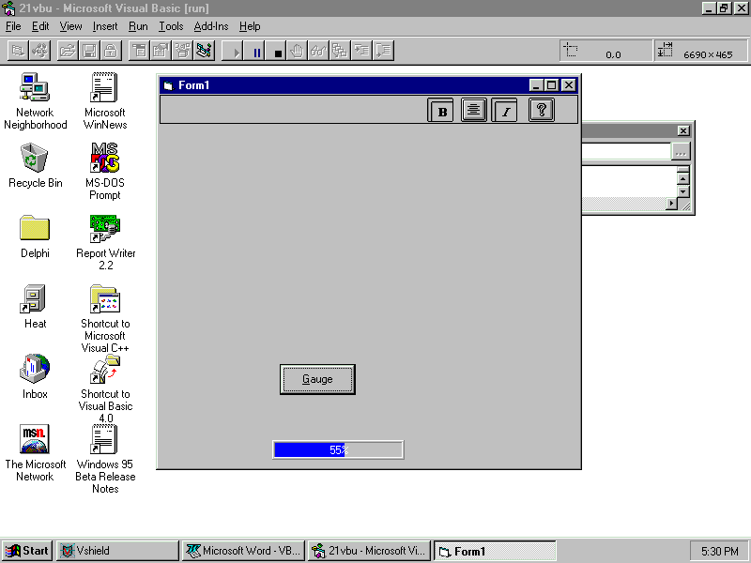The width and height of the screenshot is (751, 563).
Task: Open the Windows Start menu
Action: 26,551
